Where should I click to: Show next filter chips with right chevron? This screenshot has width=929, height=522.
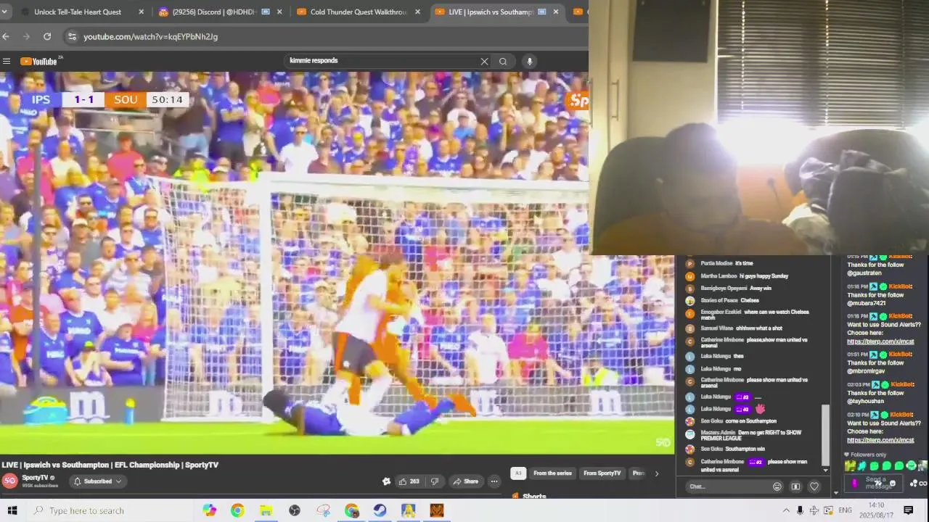click(x=657, y=473)
